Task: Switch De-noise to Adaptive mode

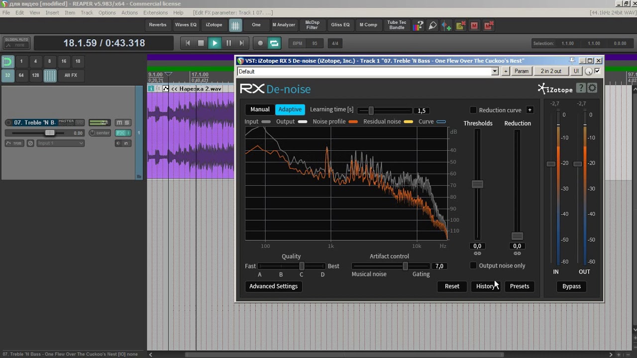Action: pos(290,109)
